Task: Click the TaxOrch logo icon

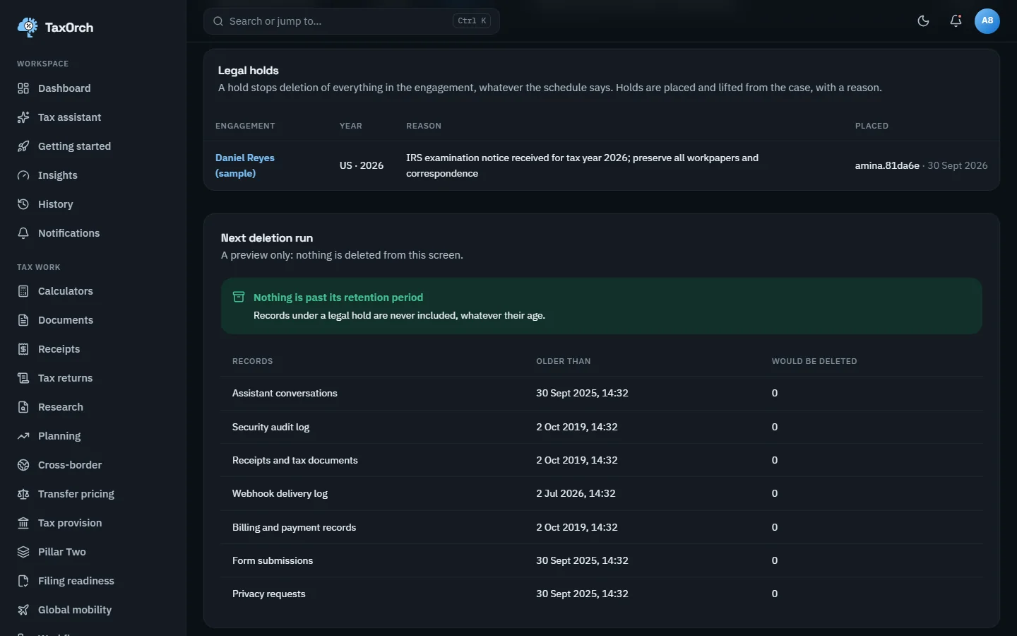Action: [28, 27]
